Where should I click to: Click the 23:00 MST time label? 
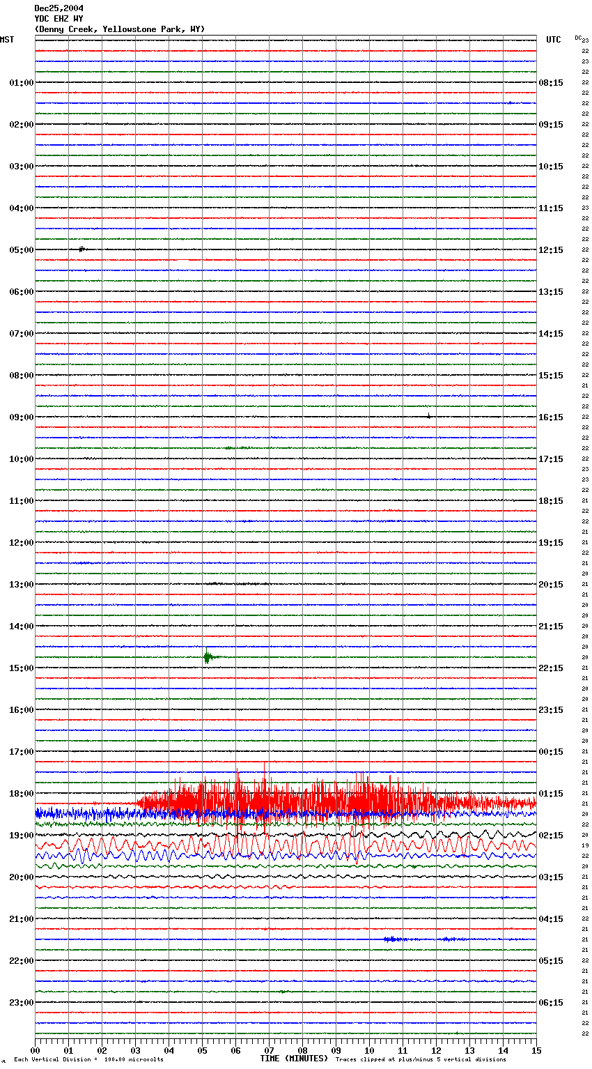(x=21, y=1003)
